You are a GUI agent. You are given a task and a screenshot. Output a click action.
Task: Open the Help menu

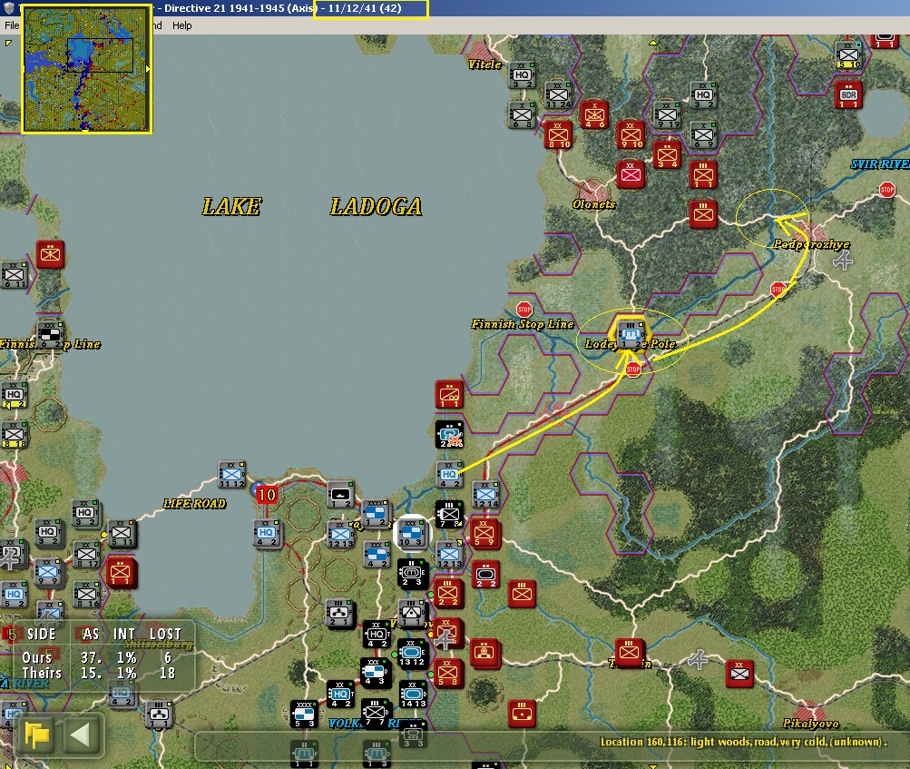tap(181, 25)
